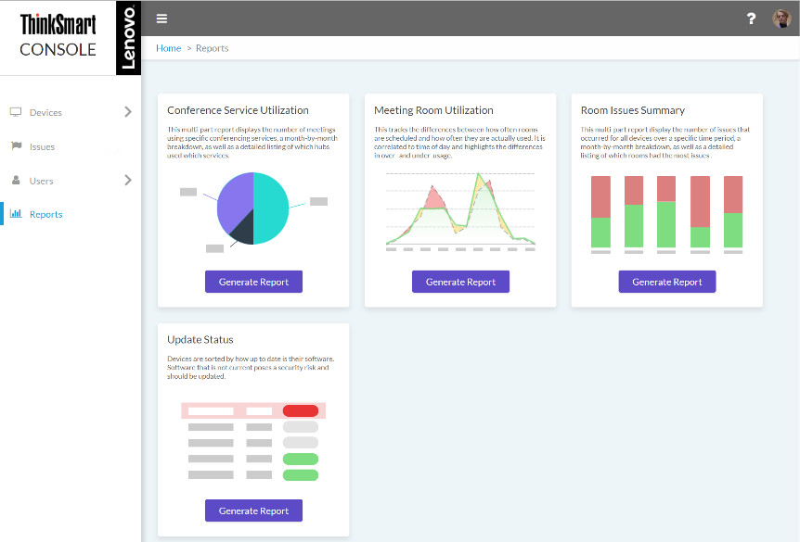This screenshot has height=542, width=800.
Task: Open the user profile avatar
Action: [x=781, y=19]
